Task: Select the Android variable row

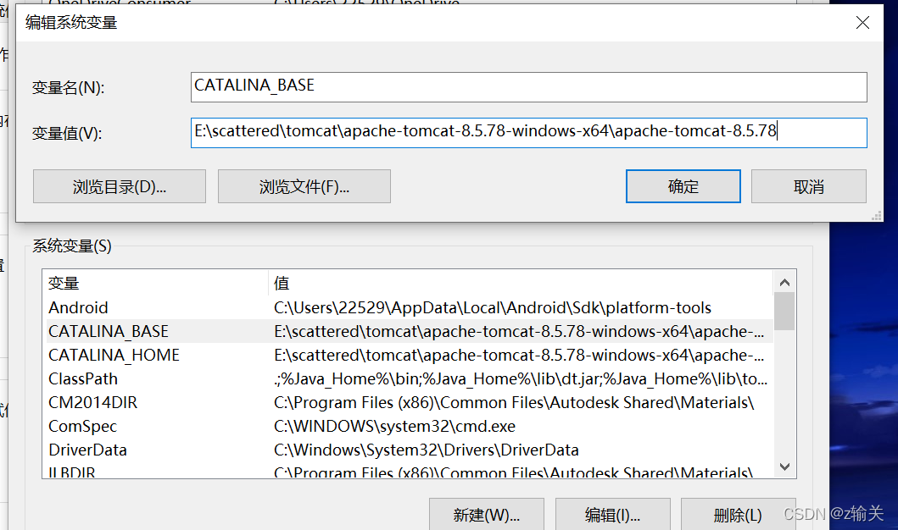Action: [x=410, y=307]
